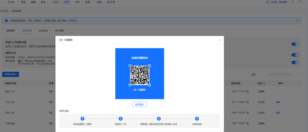Click the QR code image
Image resolution: width=308 pixels, height=132 pixels.
click(x=140, y=75)
